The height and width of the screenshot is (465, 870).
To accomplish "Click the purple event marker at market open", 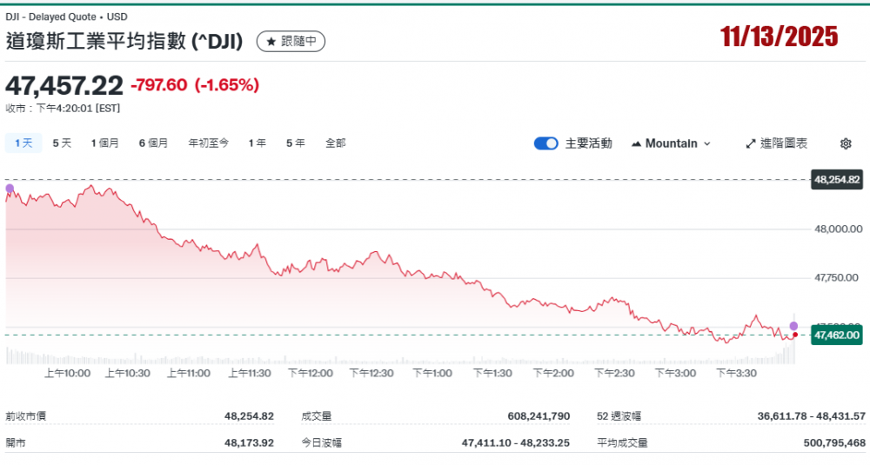I will [x=10, y=188].
